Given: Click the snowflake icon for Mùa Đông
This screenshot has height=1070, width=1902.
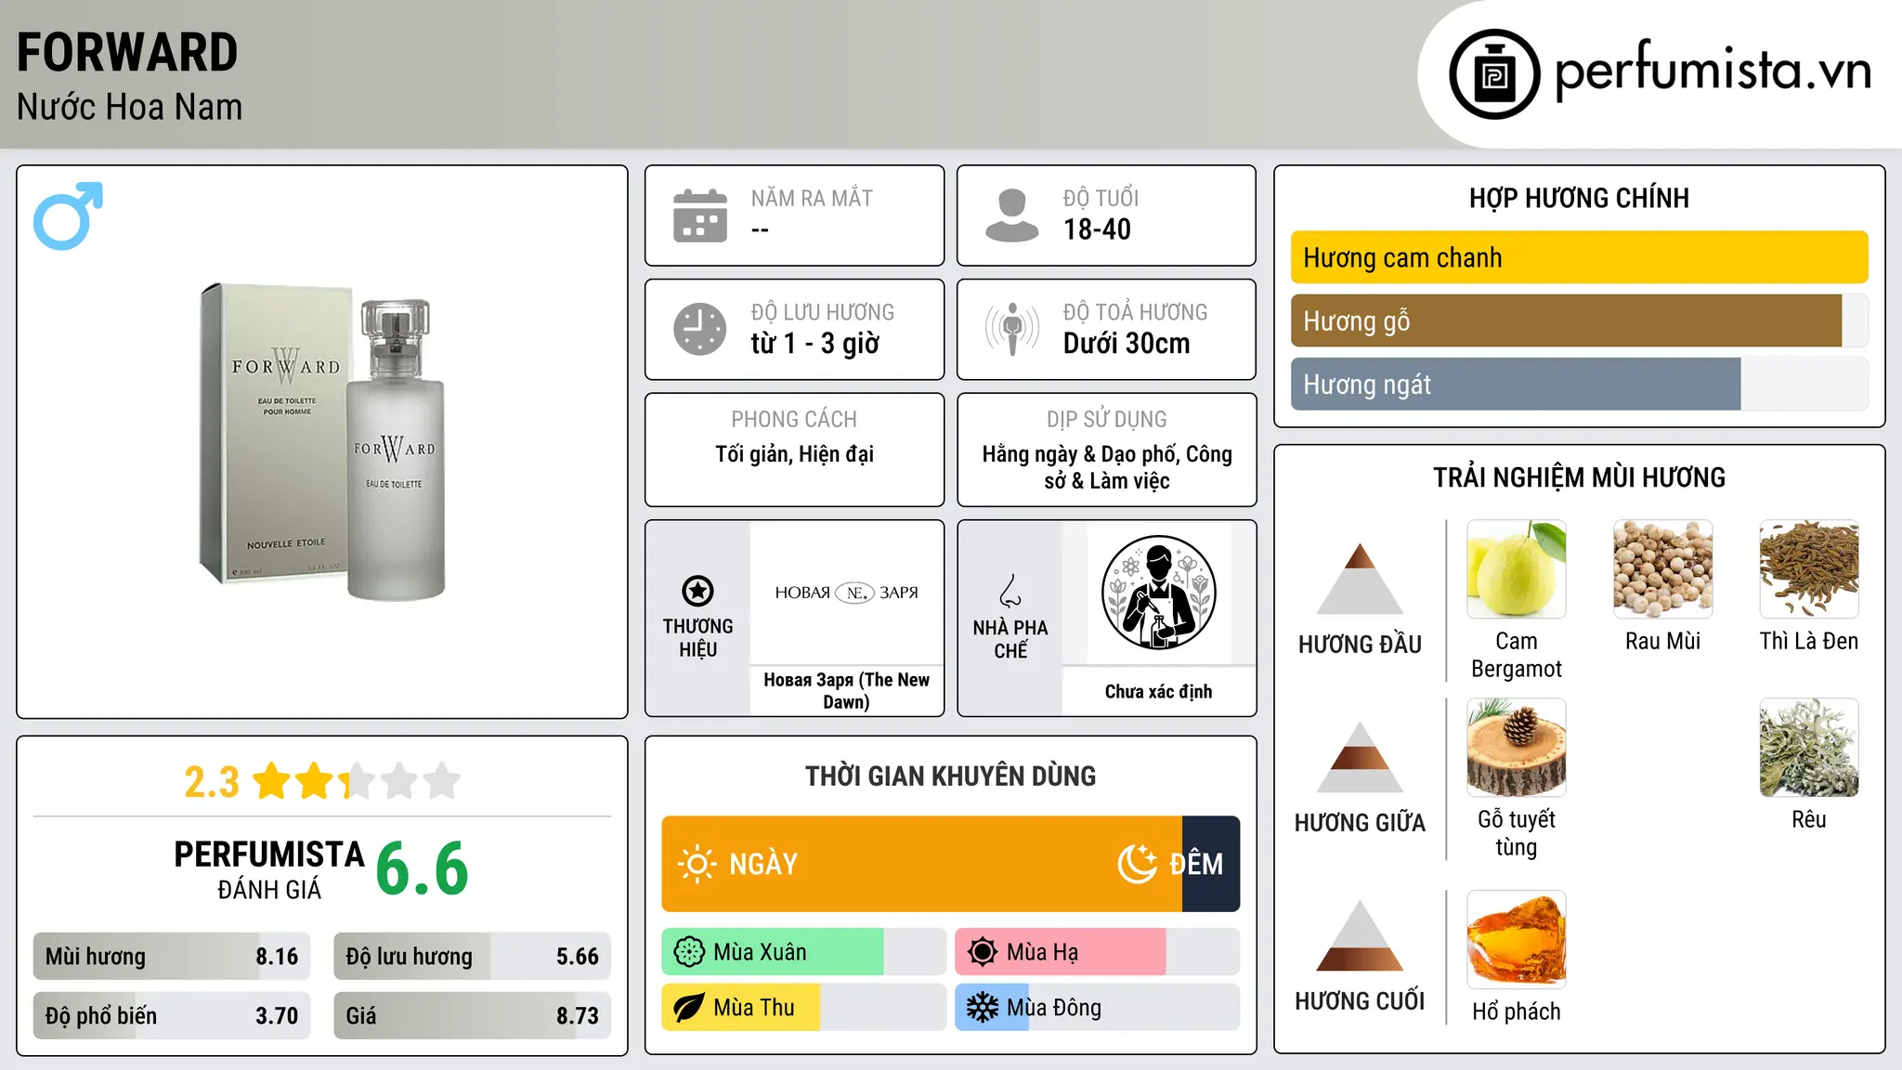Looking at the screenshot, I should [983, 1008].
